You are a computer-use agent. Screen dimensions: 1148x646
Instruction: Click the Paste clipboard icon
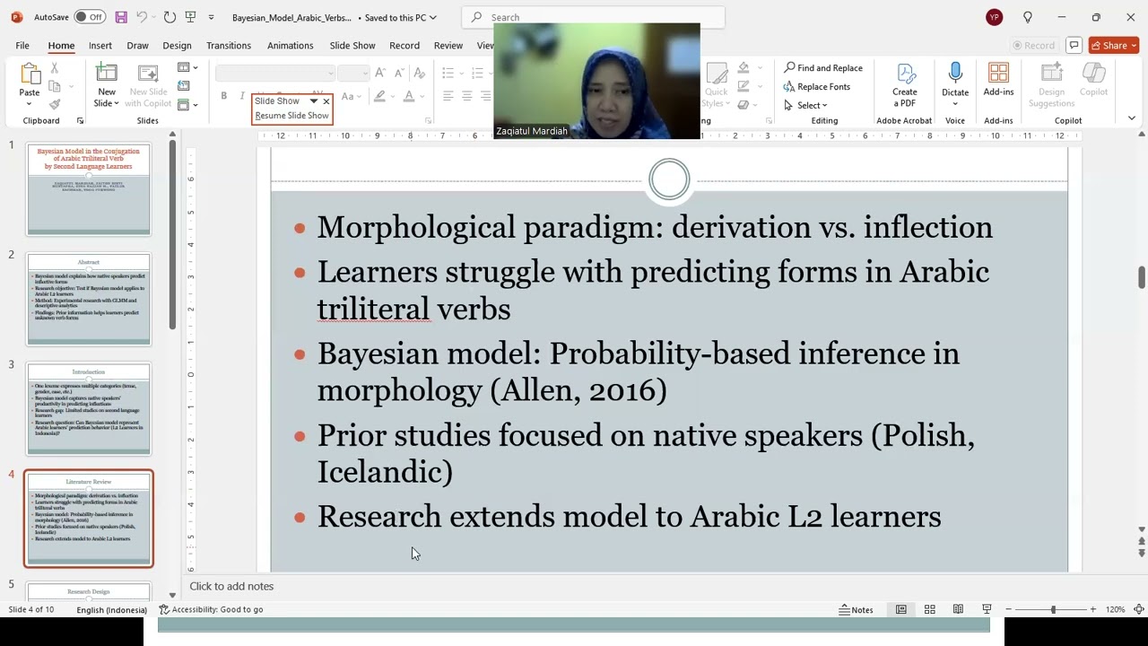tap(30, 74)
